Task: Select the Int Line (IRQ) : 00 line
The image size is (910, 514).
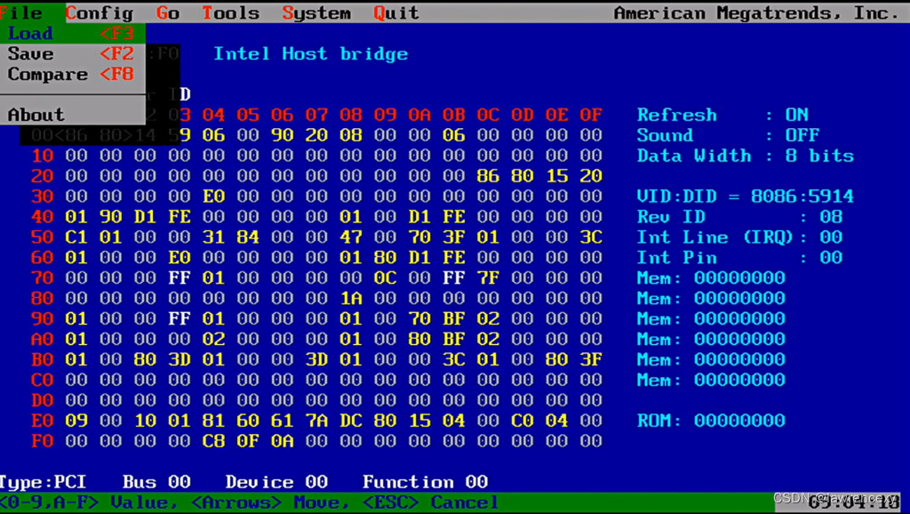Action: [x=739, y=237]
